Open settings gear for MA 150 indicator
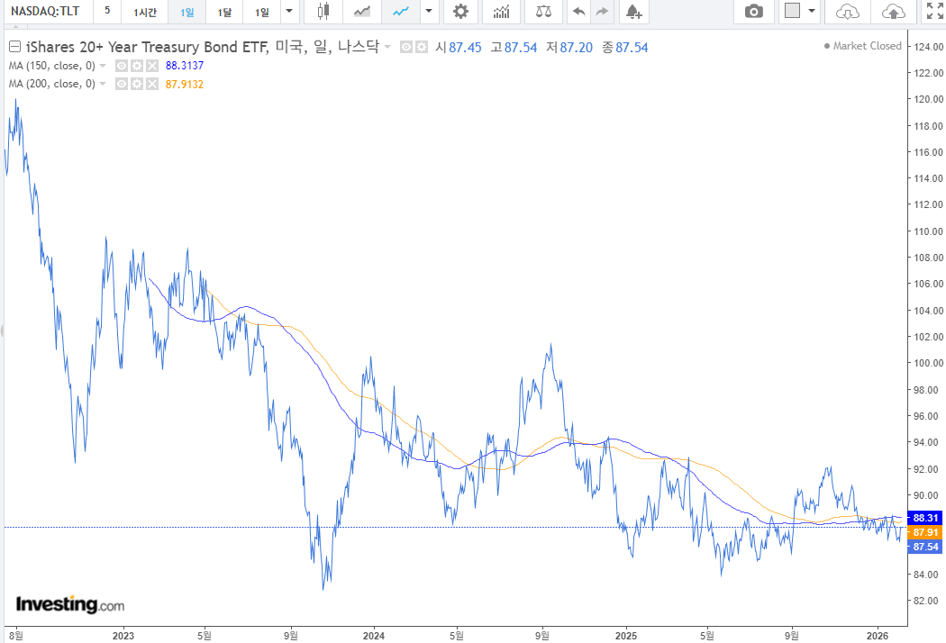 coord(137,66)
